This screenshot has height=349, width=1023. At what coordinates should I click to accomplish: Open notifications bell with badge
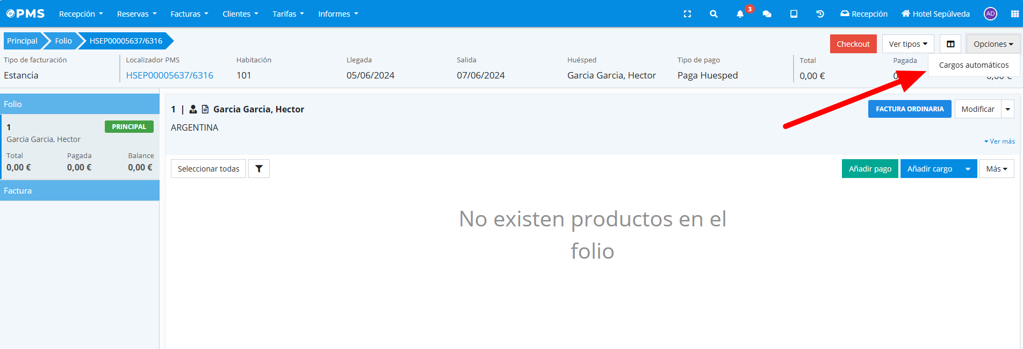[x=740, y=14]
